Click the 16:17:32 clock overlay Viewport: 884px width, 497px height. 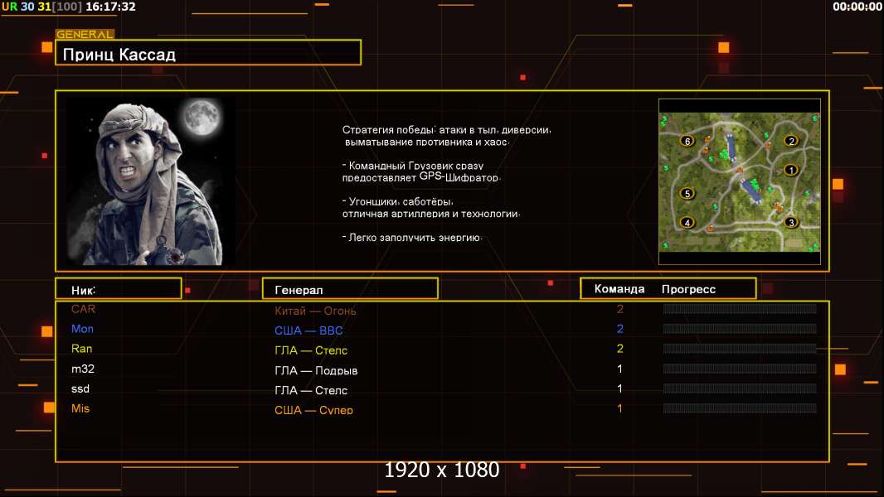pos(110,7)
